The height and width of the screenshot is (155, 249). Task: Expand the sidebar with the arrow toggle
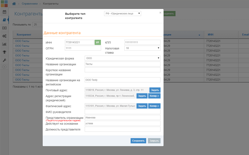[x=5, y=67]
